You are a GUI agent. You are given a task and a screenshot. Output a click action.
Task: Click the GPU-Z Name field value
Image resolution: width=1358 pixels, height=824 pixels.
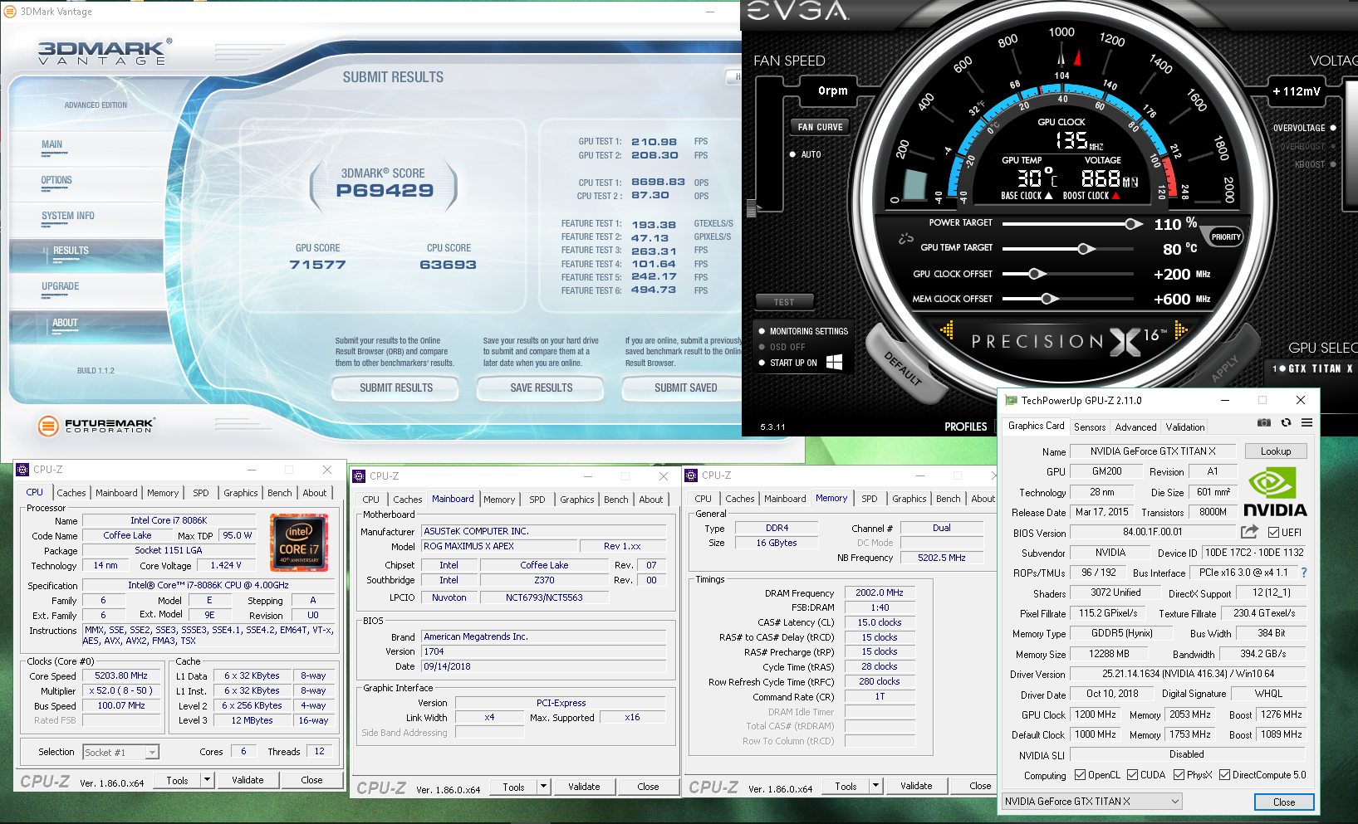[x=1153, y=451]
